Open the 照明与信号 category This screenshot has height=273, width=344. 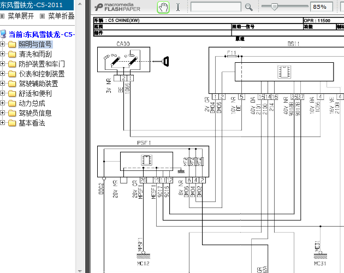pos(35,44)
